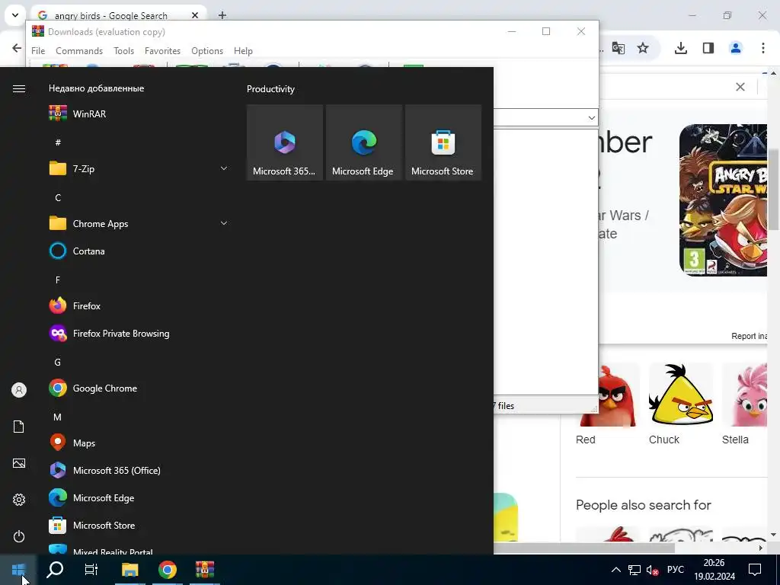Open the Favorites menu in WinRAR
780x585 pixels.
[x=162, y=51]
